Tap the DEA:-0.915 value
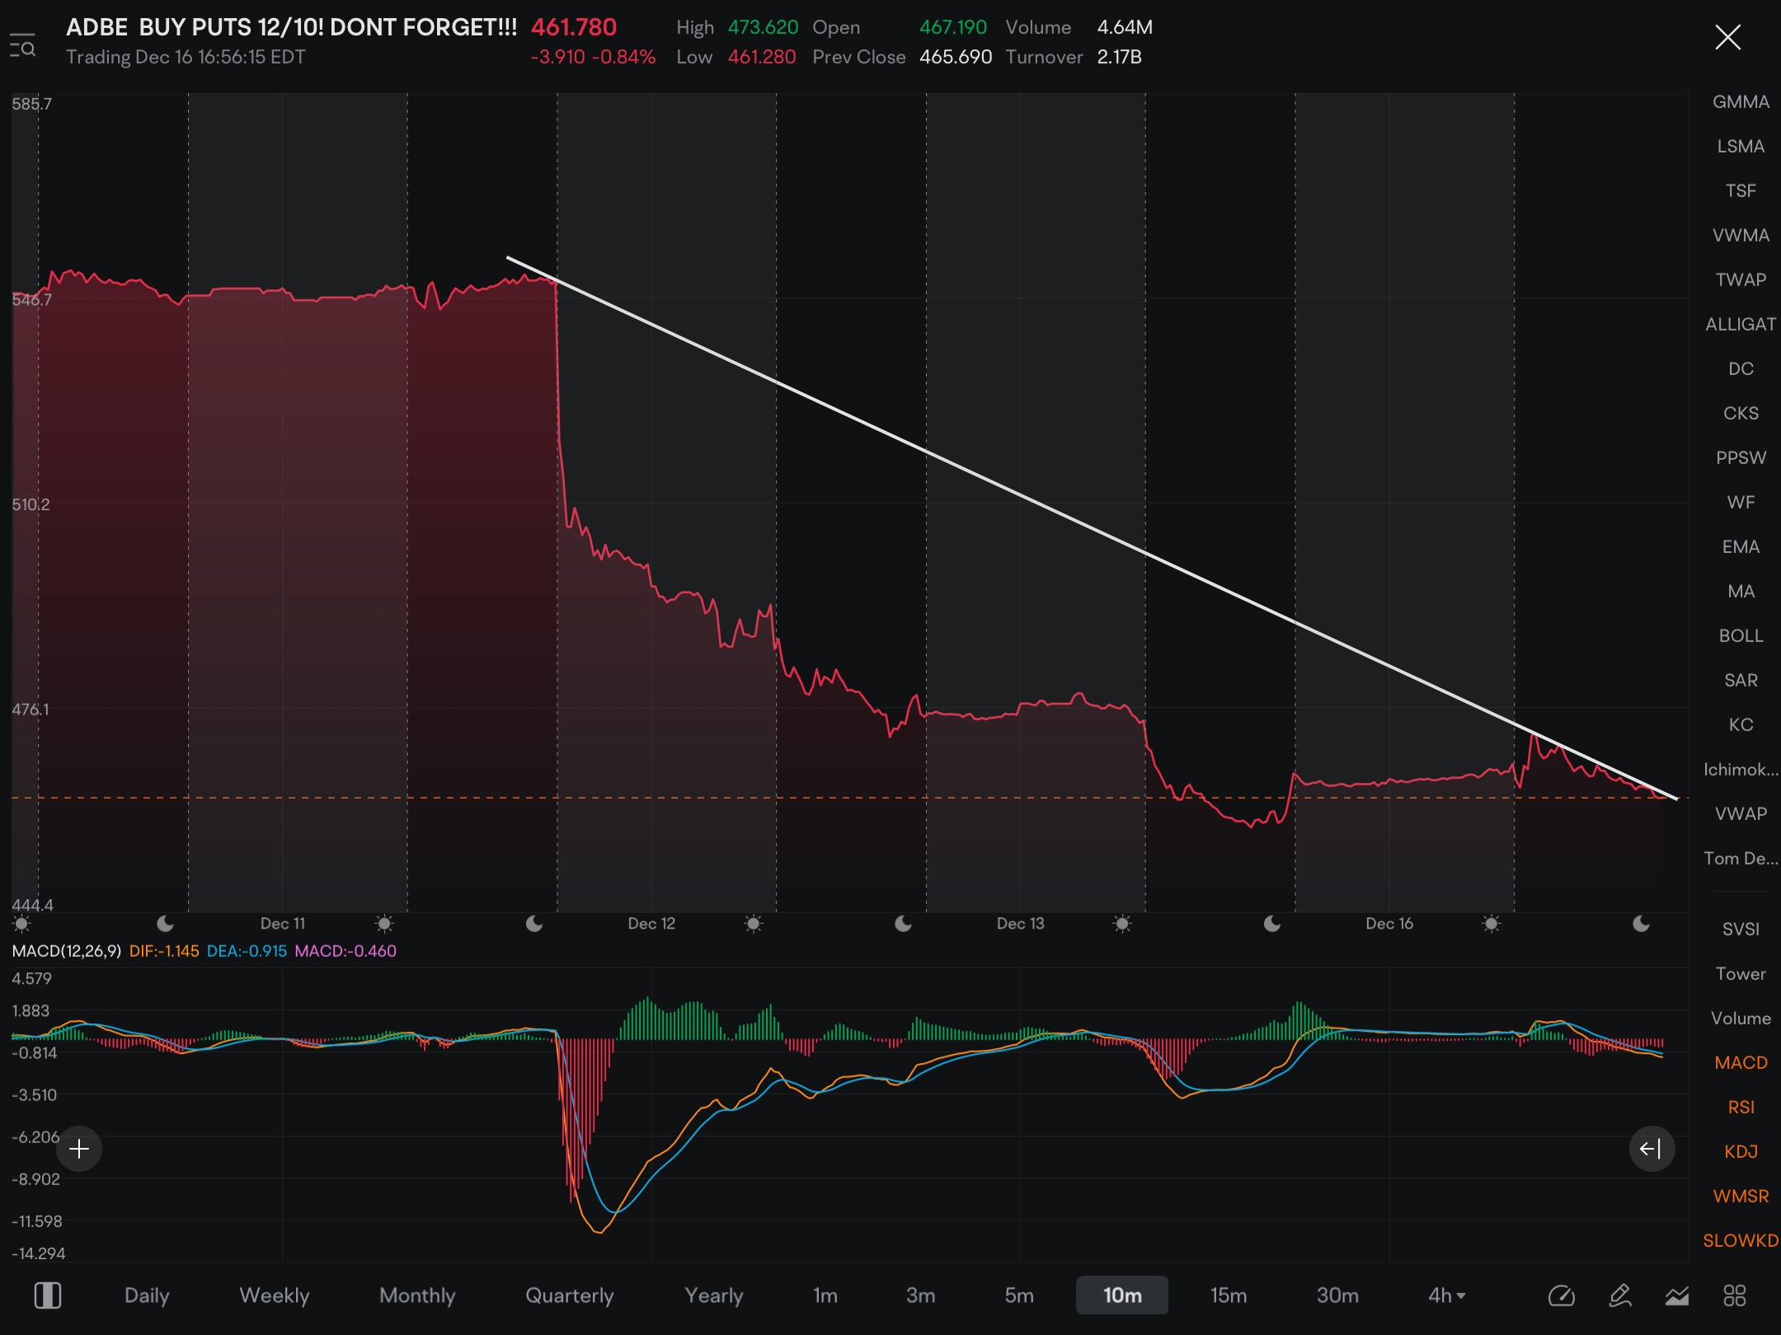 (247, 951)
